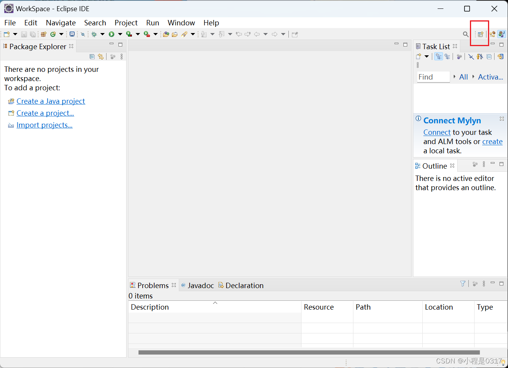Toggle Hide Completed Tasks in Task List
The height and width of the screenshot is (368, 508).
coord(471,56)
